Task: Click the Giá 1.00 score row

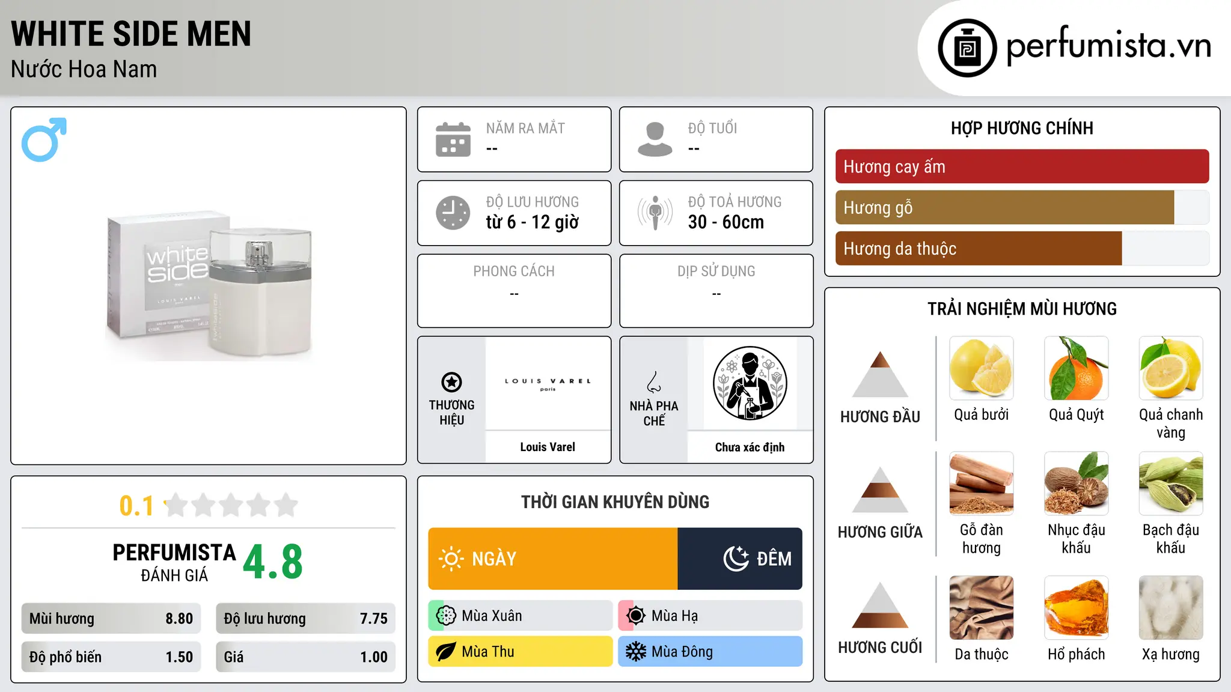Action: (305, 657)
